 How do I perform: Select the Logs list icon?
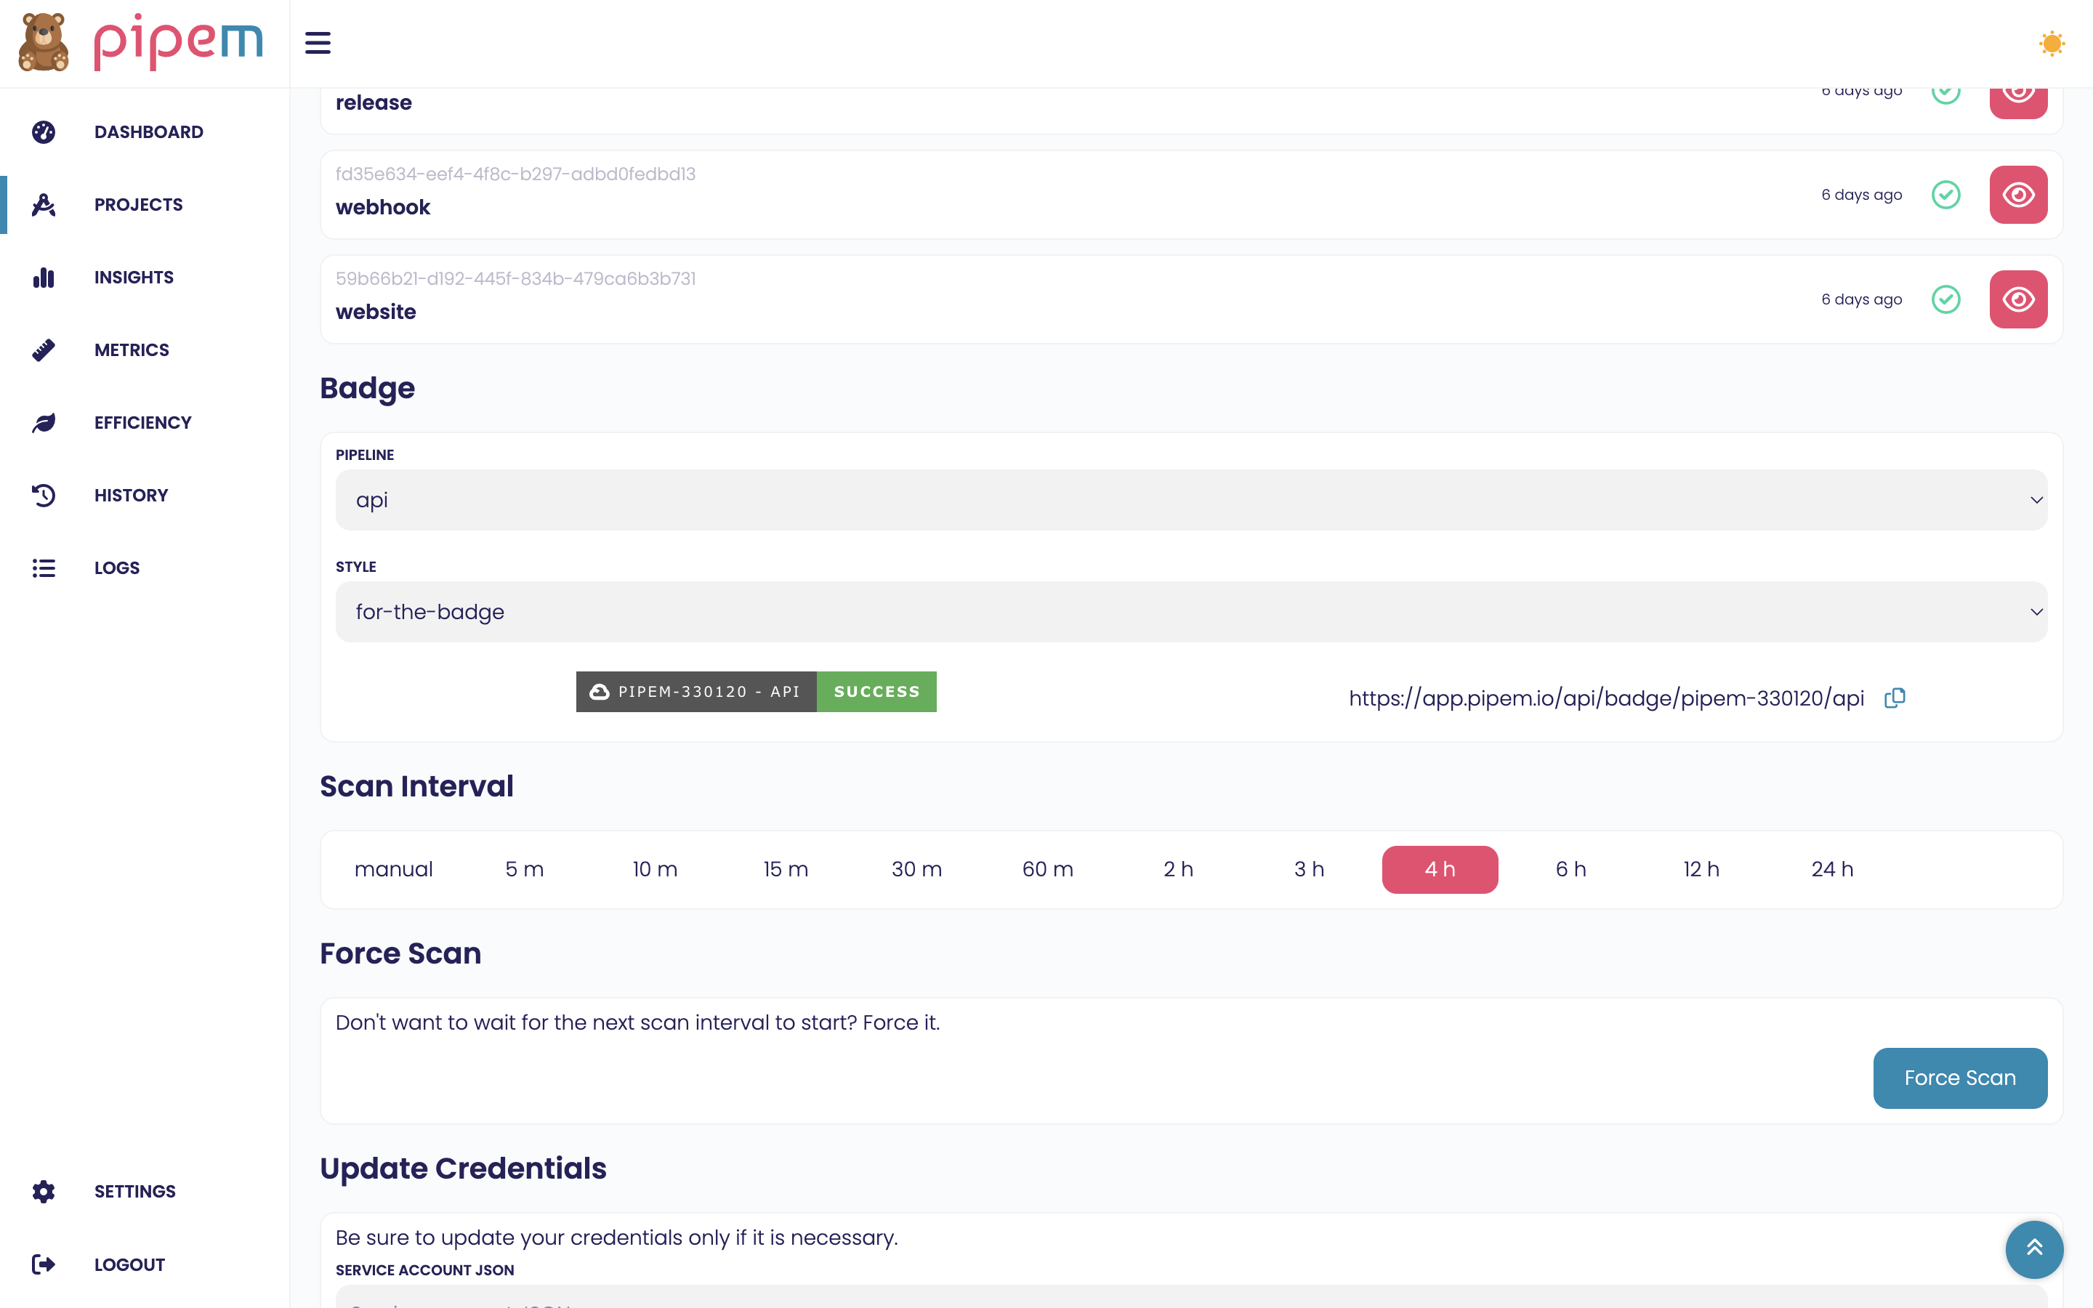(x=44, y=568)
